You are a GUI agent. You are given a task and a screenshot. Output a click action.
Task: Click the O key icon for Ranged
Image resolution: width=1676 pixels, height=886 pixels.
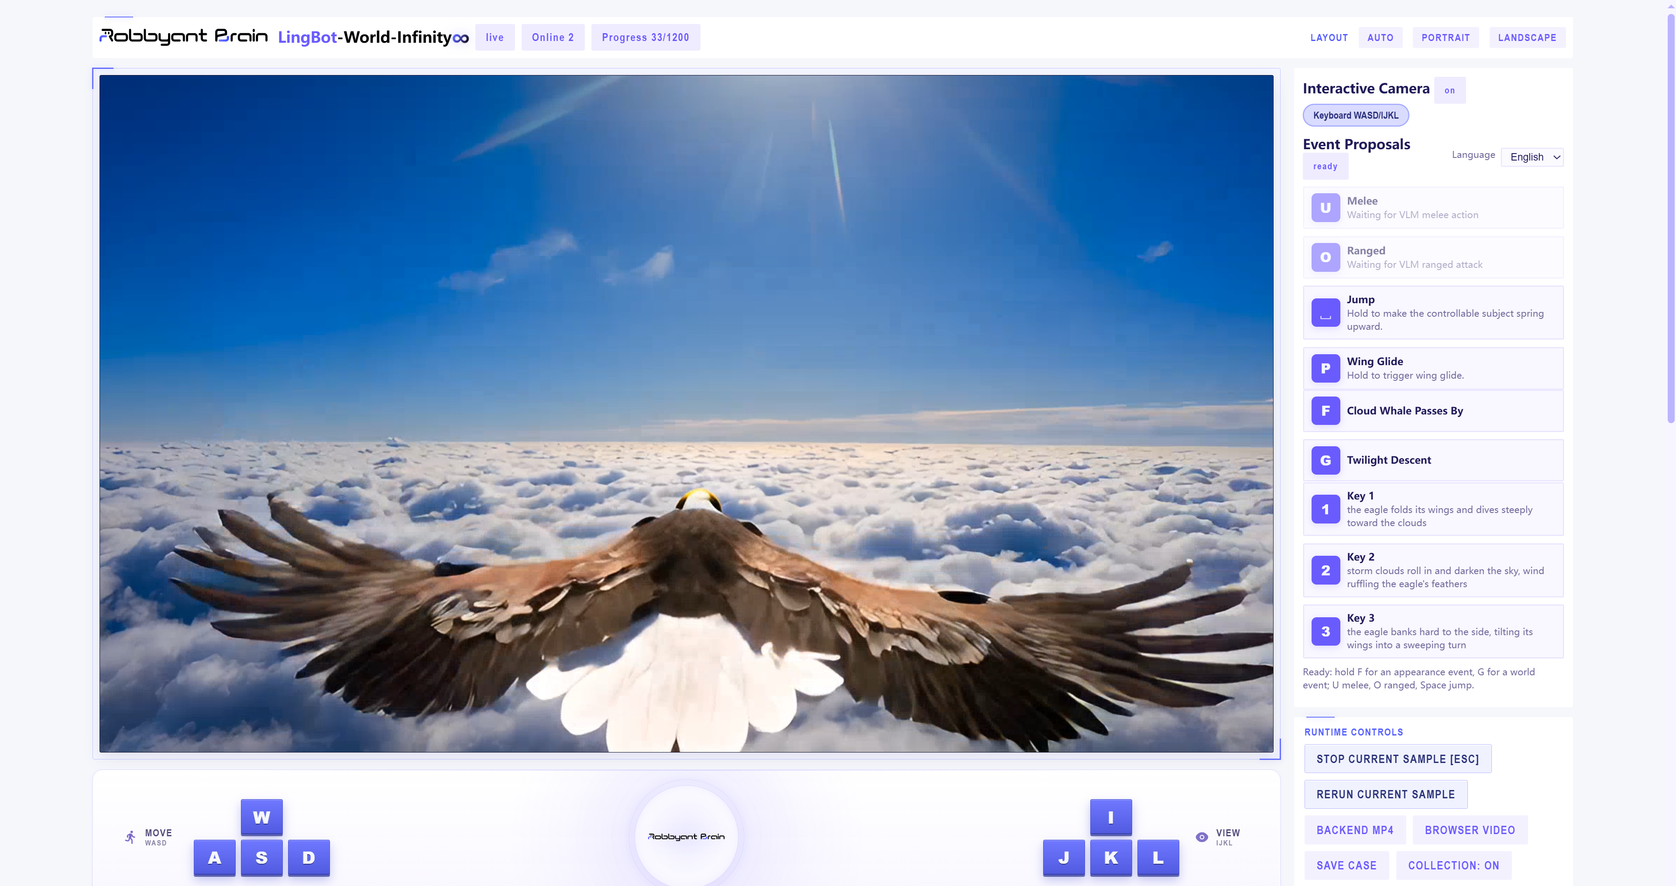pos(1326,257)
